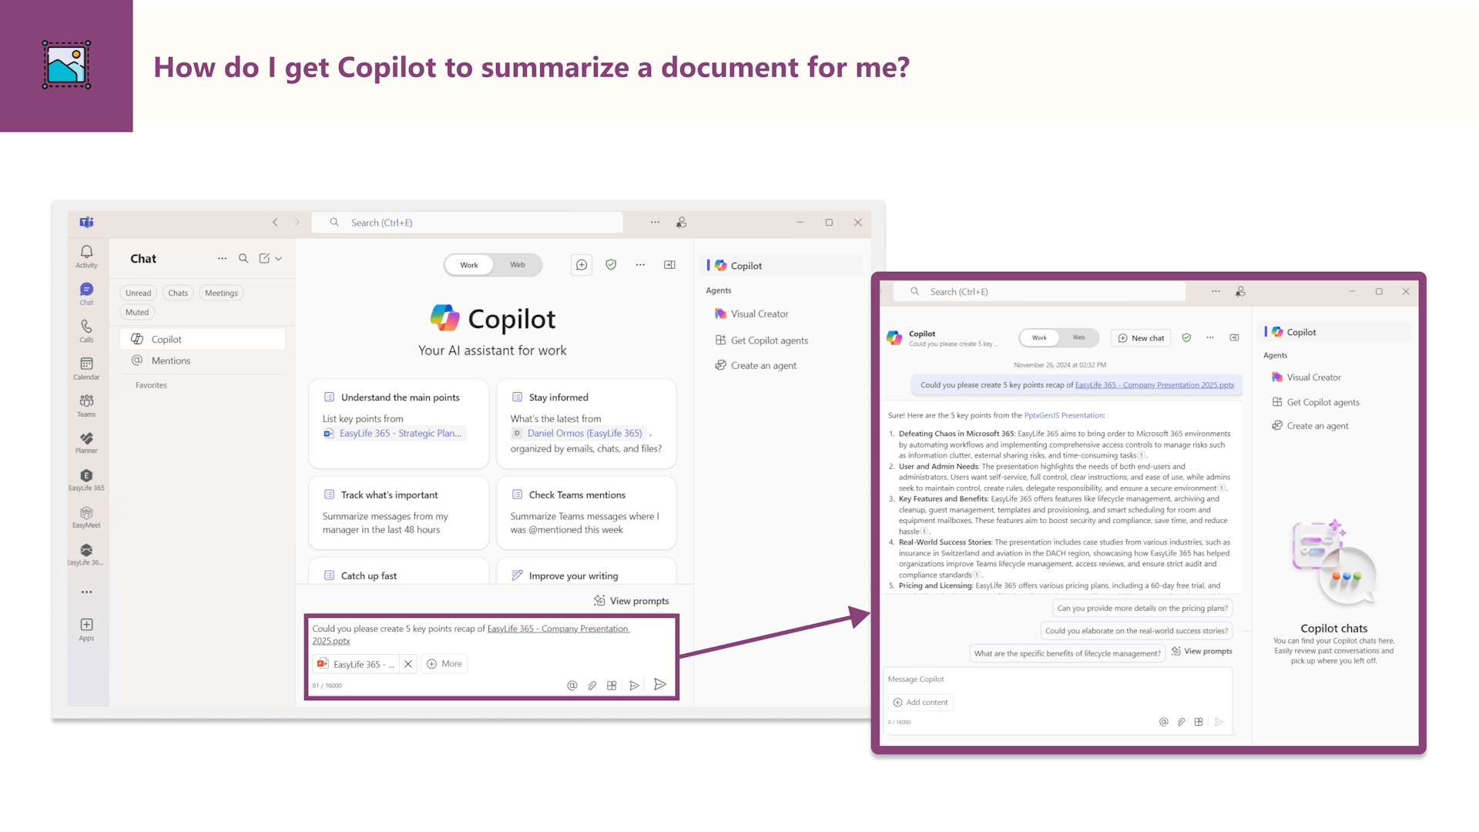Click the green shield protection icon
This screenshot has width=1479, height=832.
tap(611, 265)
